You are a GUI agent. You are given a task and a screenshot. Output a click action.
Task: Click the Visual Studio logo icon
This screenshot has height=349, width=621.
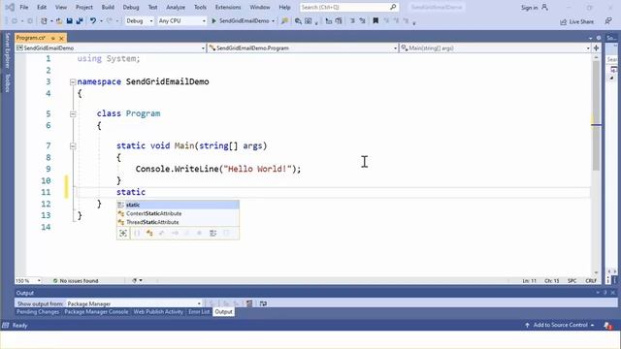click(10, 7)
